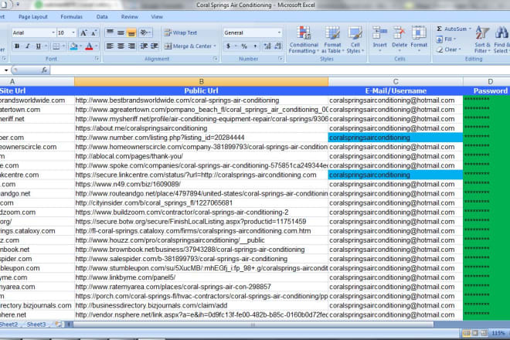Select column B header
The width and height of the screenshot is (510, 340).
click(x=202, y=82)
